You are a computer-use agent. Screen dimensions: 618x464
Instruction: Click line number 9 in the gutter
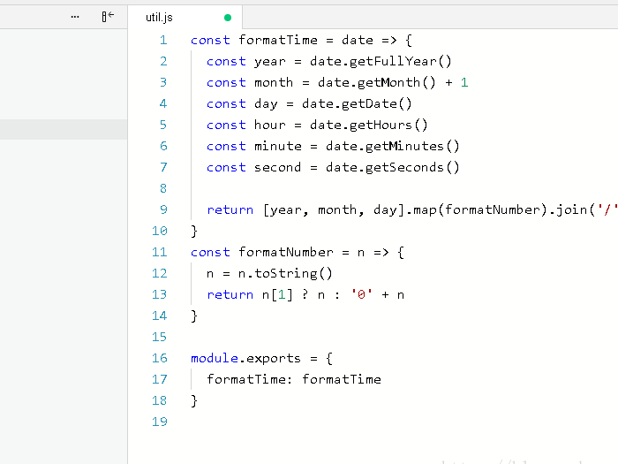pos(162,209)
